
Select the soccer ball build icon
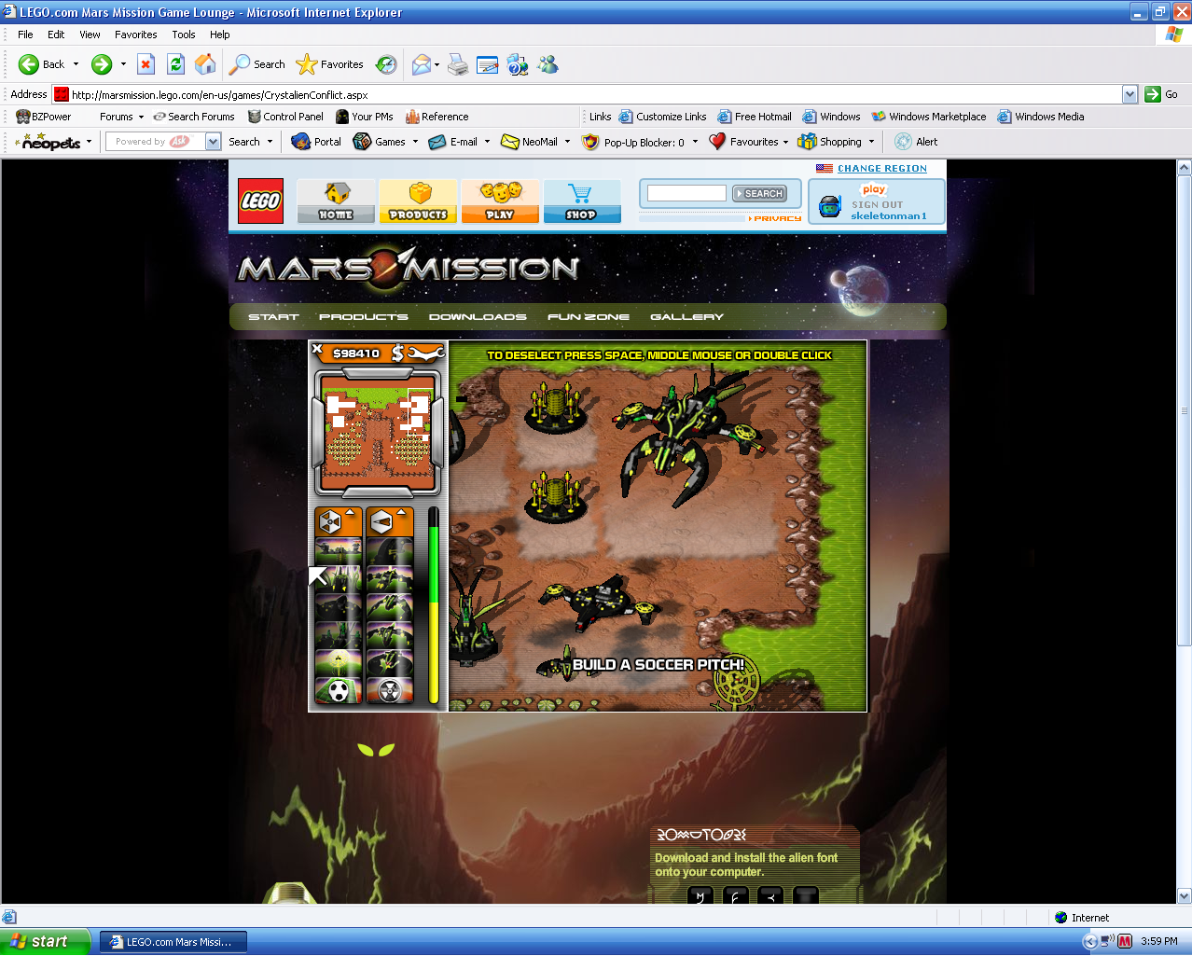pos(339,690)
